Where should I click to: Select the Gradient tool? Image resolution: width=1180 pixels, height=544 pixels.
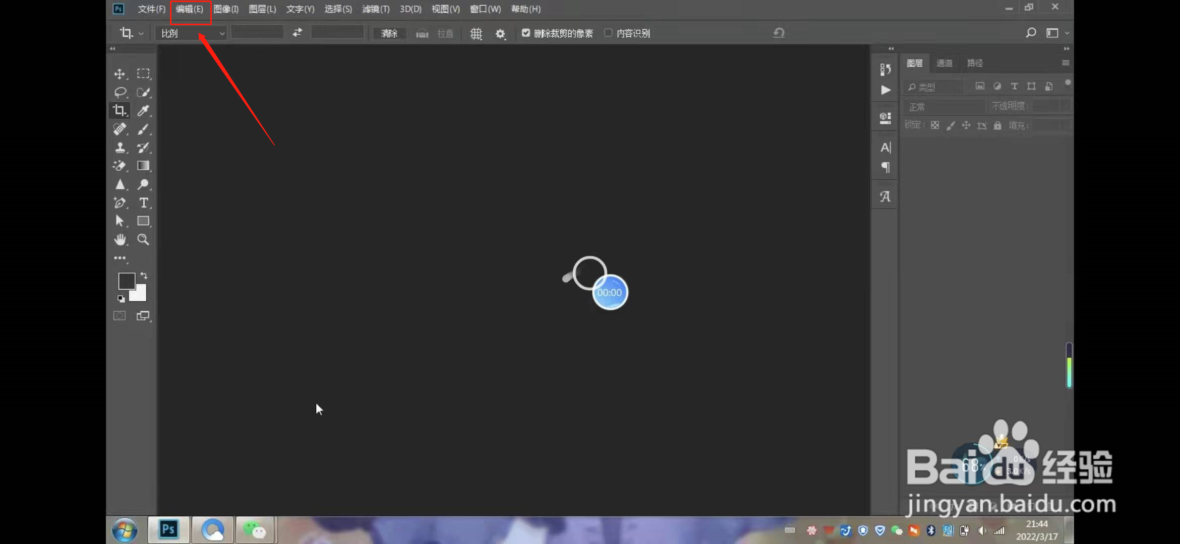pos(143,166)
